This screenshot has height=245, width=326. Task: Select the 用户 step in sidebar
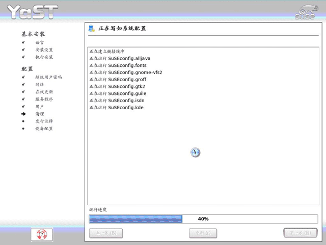[40, 107]
